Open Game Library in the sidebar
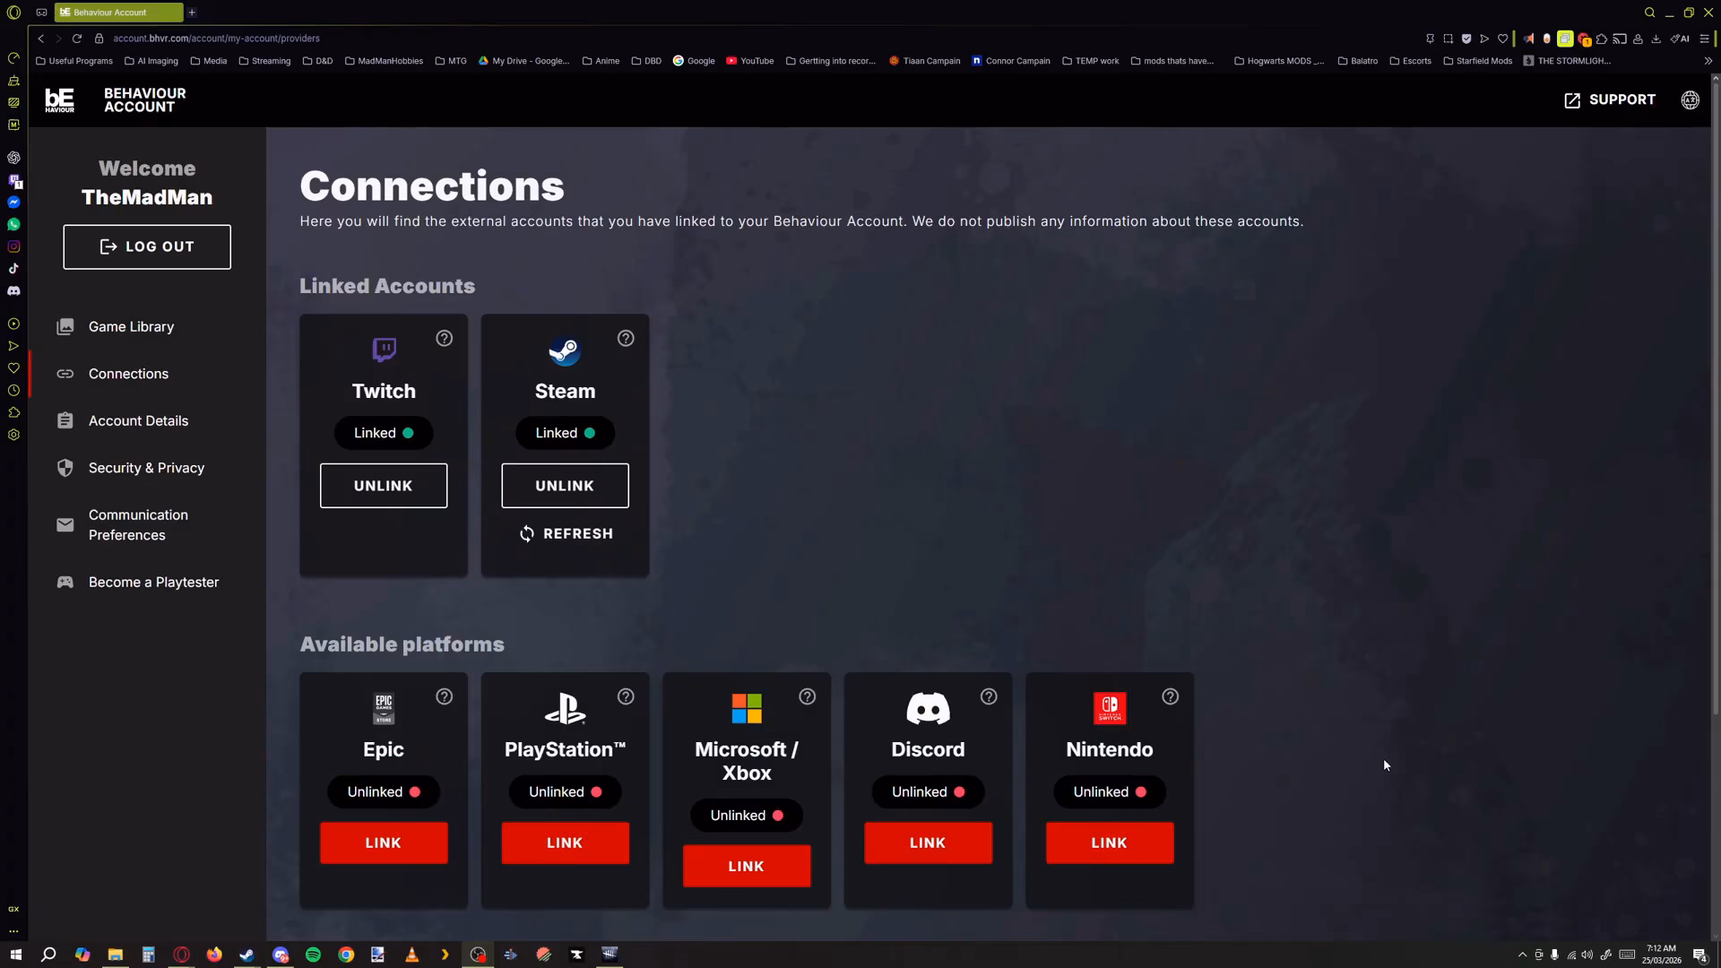This screenshot has width=1721, height=968. point(131,327)
